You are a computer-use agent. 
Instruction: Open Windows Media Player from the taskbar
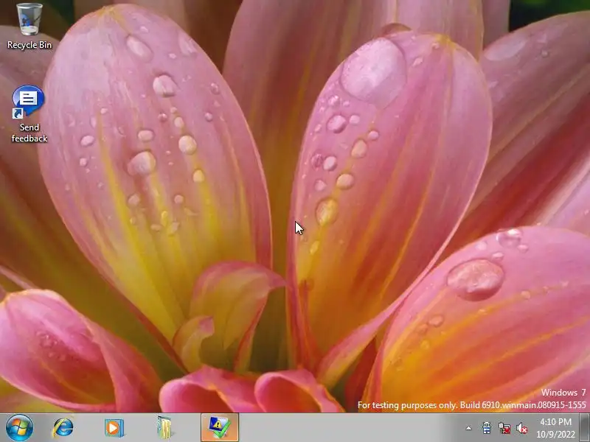[114, 428]
